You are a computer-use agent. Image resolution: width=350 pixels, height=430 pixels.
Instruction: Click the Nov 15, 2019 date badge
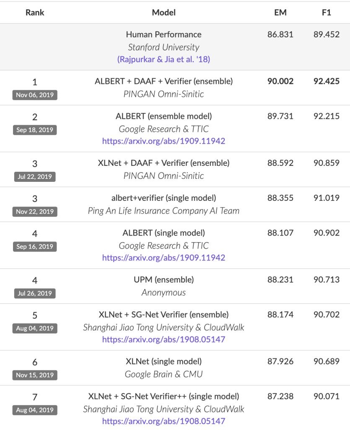click(35, 375)
